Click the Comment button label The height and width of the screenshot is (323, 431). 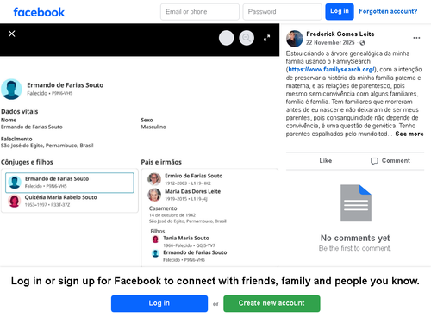pos(396,161)
